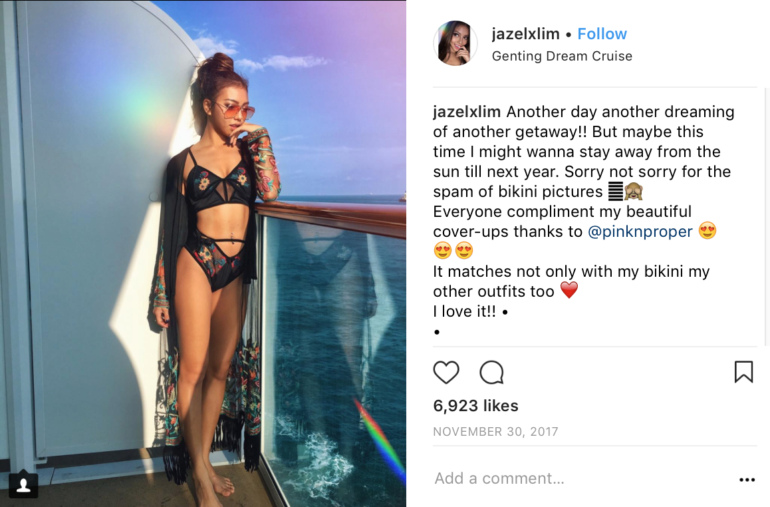Open jazelxlim's profile picture avatar

(x=455, y=43)
